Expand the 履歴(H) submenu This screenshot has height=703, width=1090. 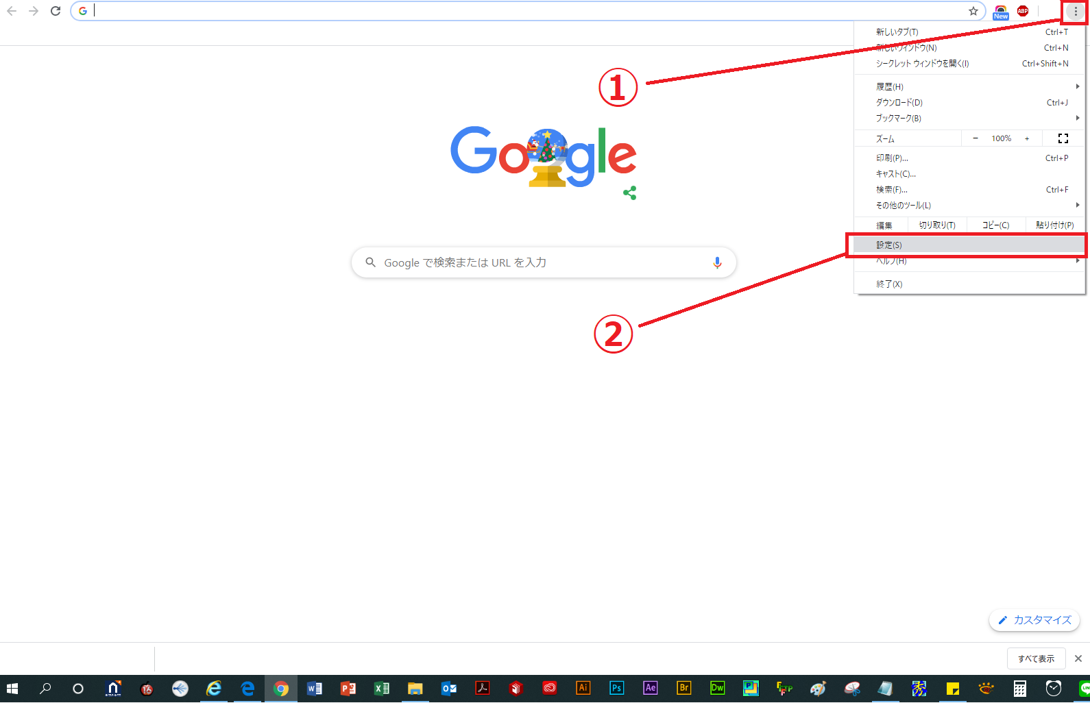pos(970,87)
